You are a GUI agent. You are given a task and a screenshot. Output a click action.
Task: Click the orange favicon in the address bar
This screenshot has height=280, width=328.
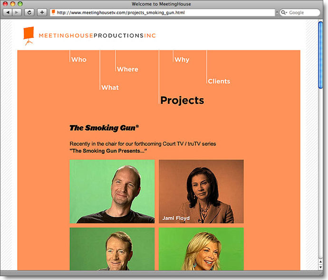(x=53, y=12)
